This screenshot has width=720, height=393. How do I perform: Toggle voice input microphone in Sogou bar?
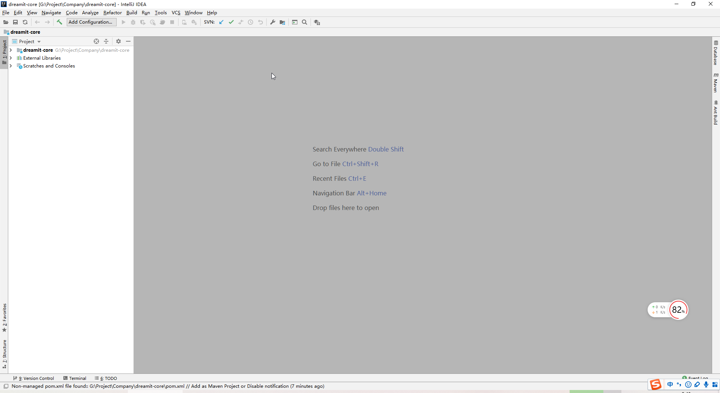click(706, 384)
